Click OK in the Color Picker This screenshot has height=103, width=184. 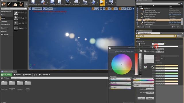[x=141, y=98]
